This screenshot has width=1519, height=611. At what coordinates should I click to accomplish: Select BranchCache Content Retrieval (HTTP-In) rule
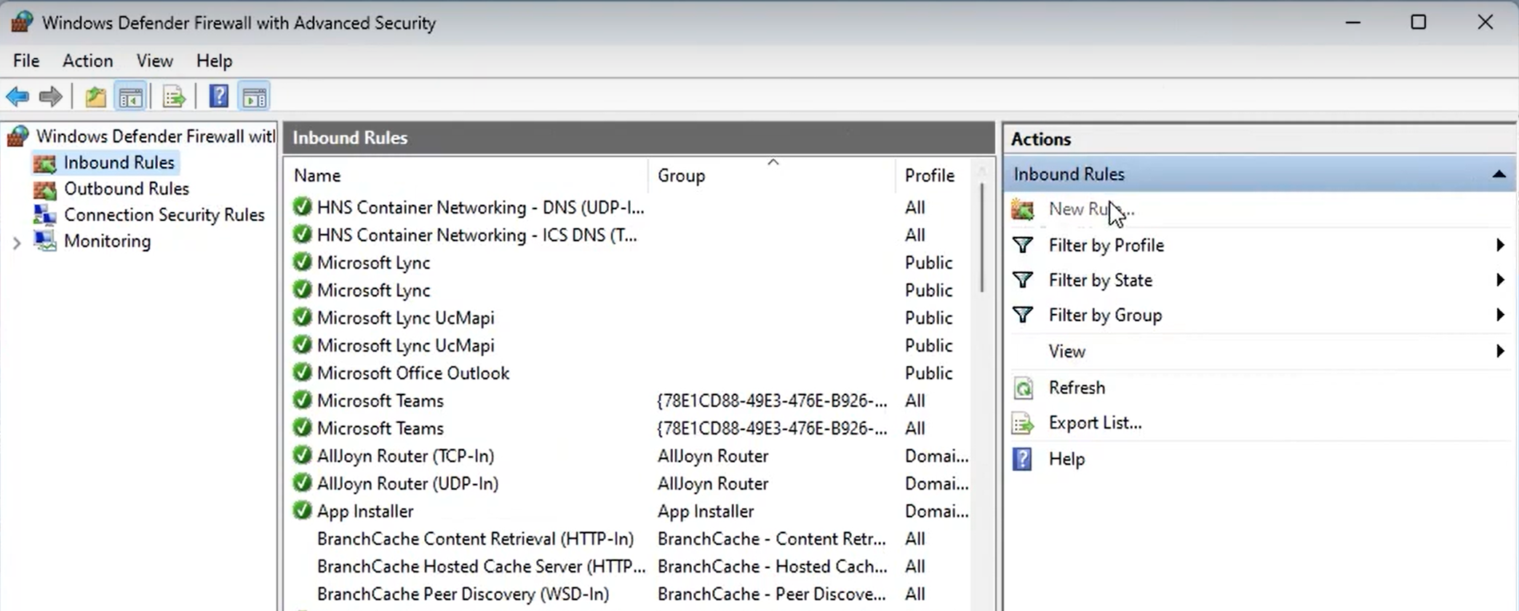pyautogui.click(x=475, y=538)
